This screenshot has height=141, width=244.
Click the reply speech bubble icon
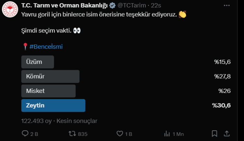(x=25, y=134)
